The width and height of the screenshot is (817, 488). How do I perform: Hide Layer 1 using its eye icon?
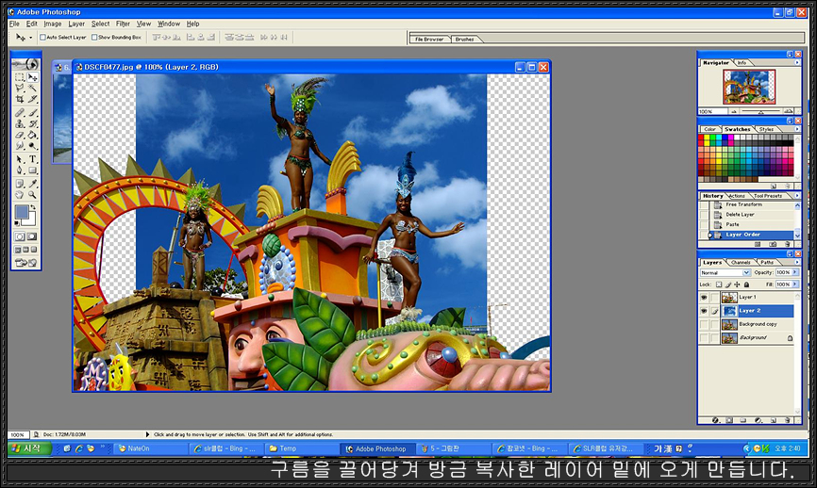(x=704, y=298)
